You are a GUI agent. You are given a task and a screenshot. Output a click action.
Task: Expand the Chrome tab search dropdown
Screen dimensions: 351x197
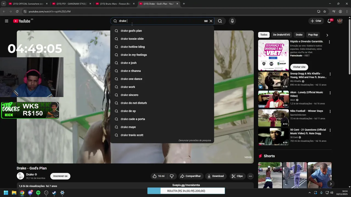coord(4,4)
